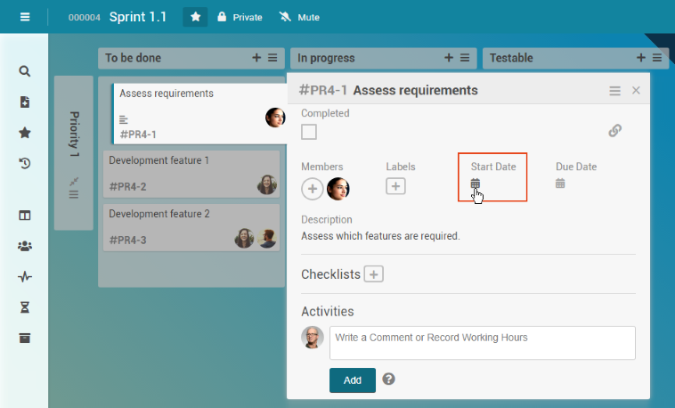Viewport: 675px width, 408px height.
Task: Click the search icon in left sidebar
Action: pos(25,71)
